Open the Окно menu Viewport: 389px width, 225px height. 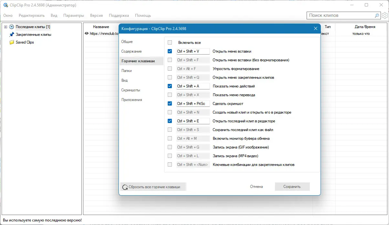[8, 15]
